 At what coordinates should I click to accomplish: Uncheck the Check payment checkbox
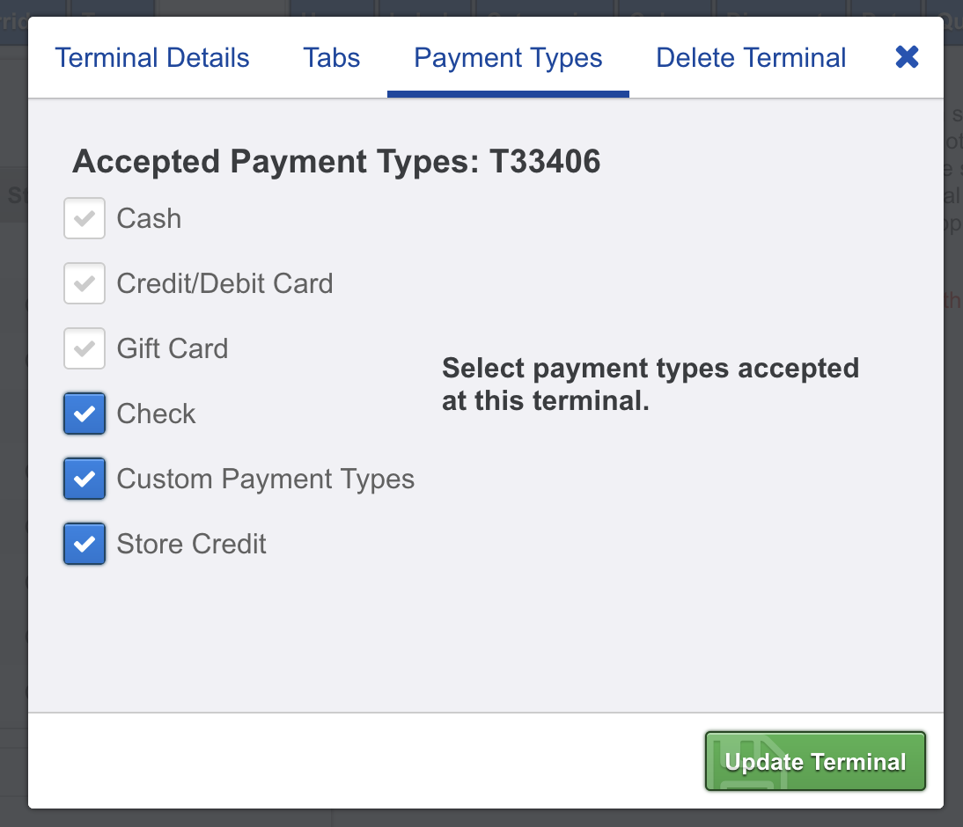click(x=85, y=413)
